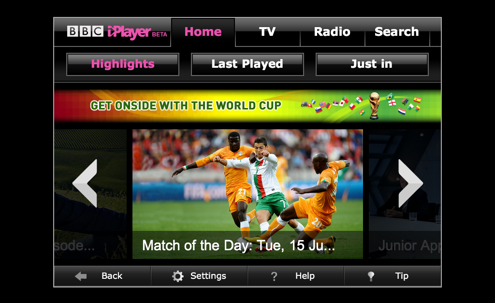Open the Radio tab
495x303 pixels.
click(332, 32)
